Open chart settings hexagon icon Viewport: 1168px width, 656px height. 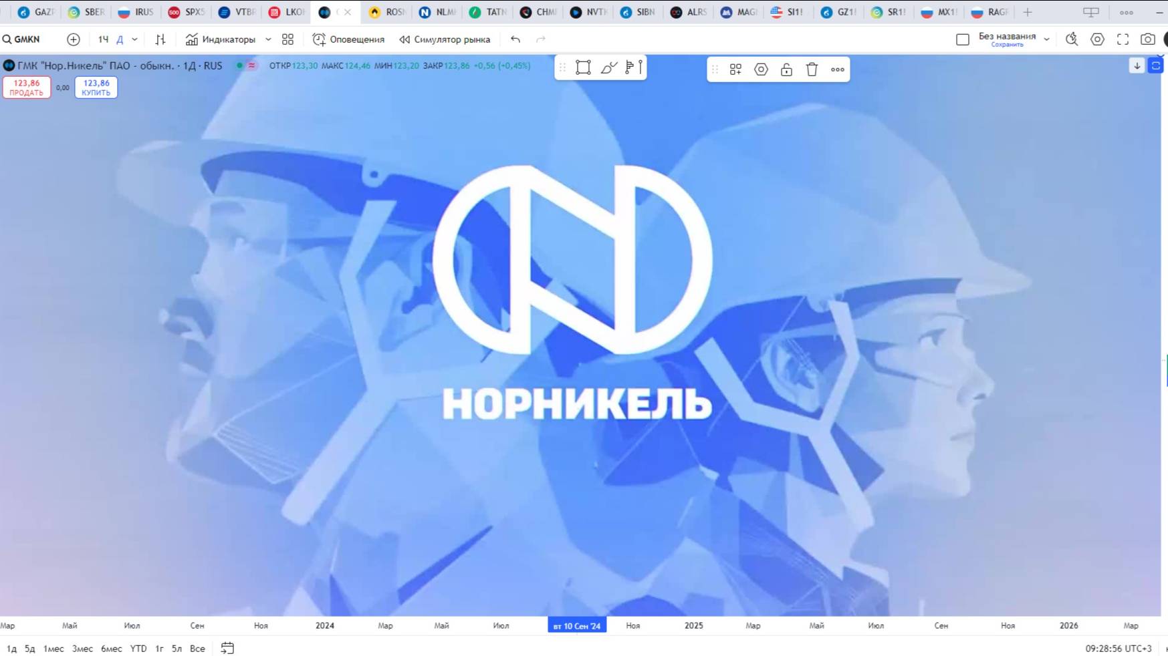pos(1097,39)
